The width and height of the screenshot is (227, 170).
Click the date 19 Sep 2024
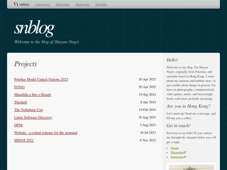[x=148, y=94]
